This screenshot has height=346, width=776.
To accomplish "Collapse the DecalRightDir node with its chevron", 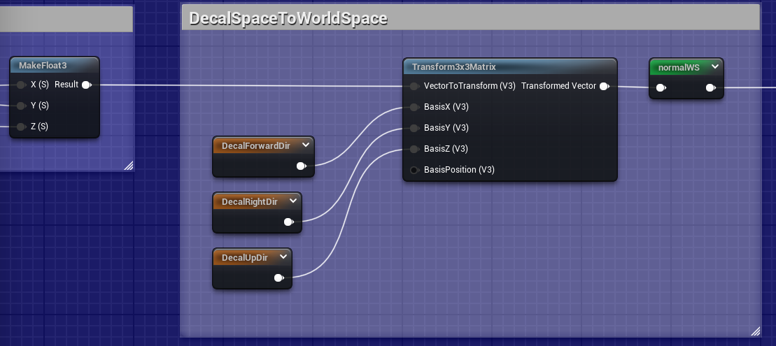I will point(293,201).
